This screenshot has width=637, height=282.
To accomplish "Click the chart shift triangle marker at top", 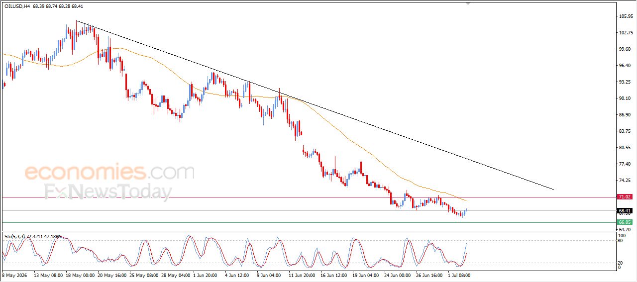I will [467, 3].
